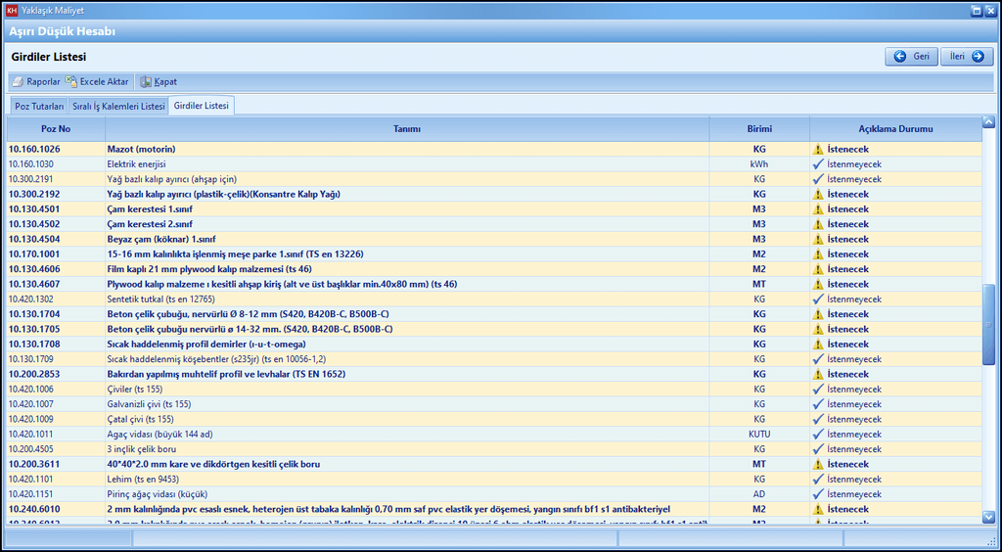The image size is (1002, 552).
Task: Open Sıralı İş Kalemleri Listesi tab
Action: pyautogui.click(x=118, y=106)
